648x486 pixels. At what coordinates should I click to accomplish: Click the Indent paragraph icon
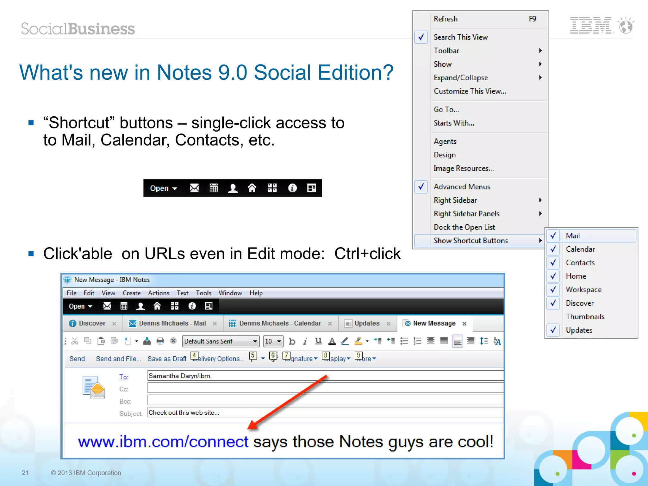(x=378, y=341)
